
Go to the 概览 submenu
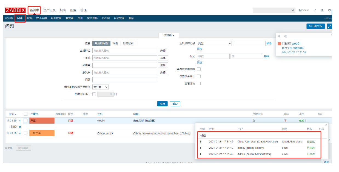(29, 18)
